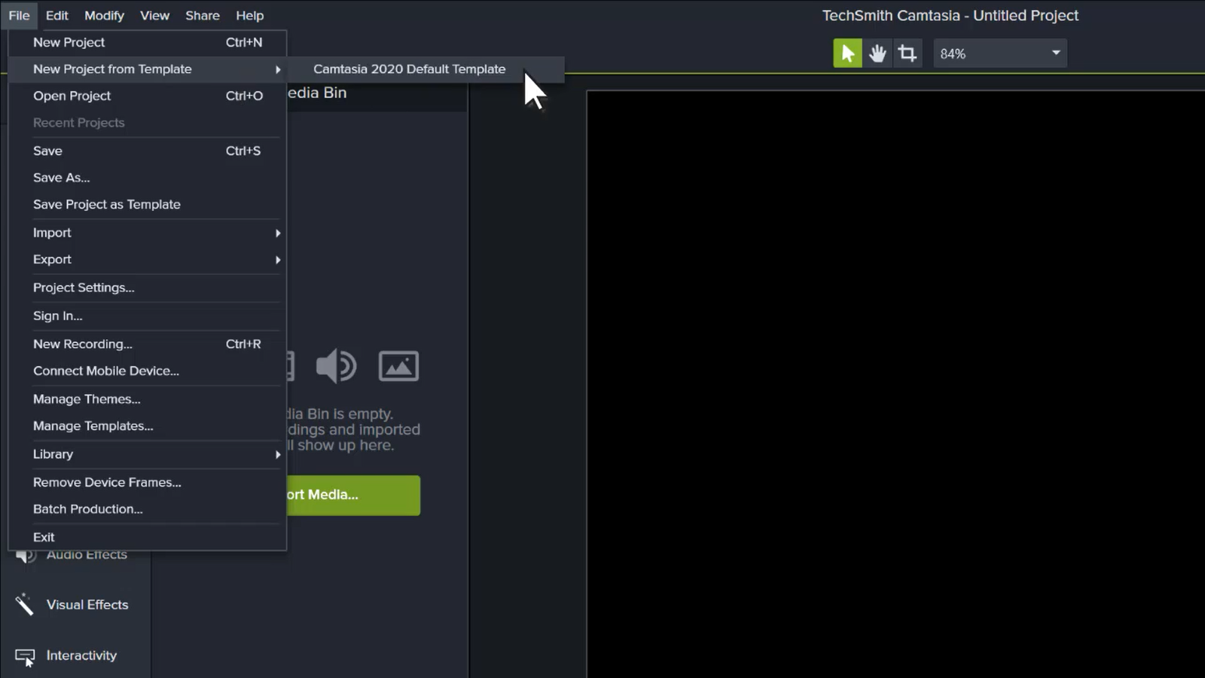Open Manage Templates... entry

[148, 426]
